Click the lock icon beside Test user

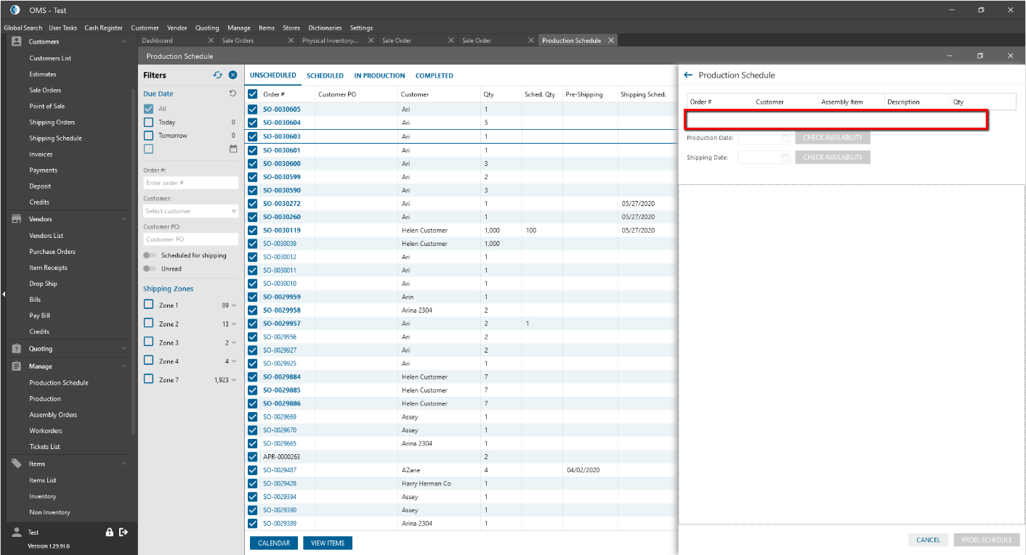point(110,533)
